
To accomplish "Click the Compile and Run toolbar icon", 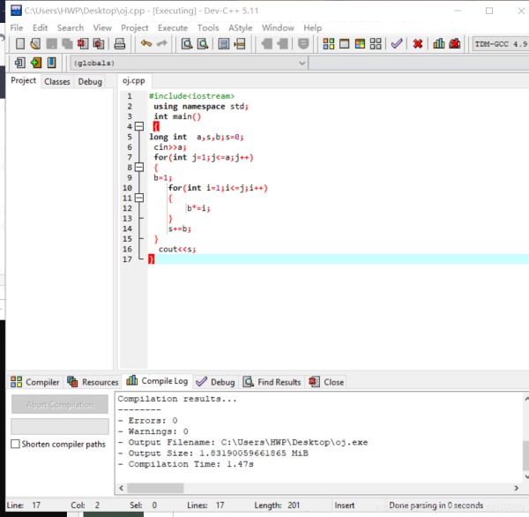I will point(360,44).
